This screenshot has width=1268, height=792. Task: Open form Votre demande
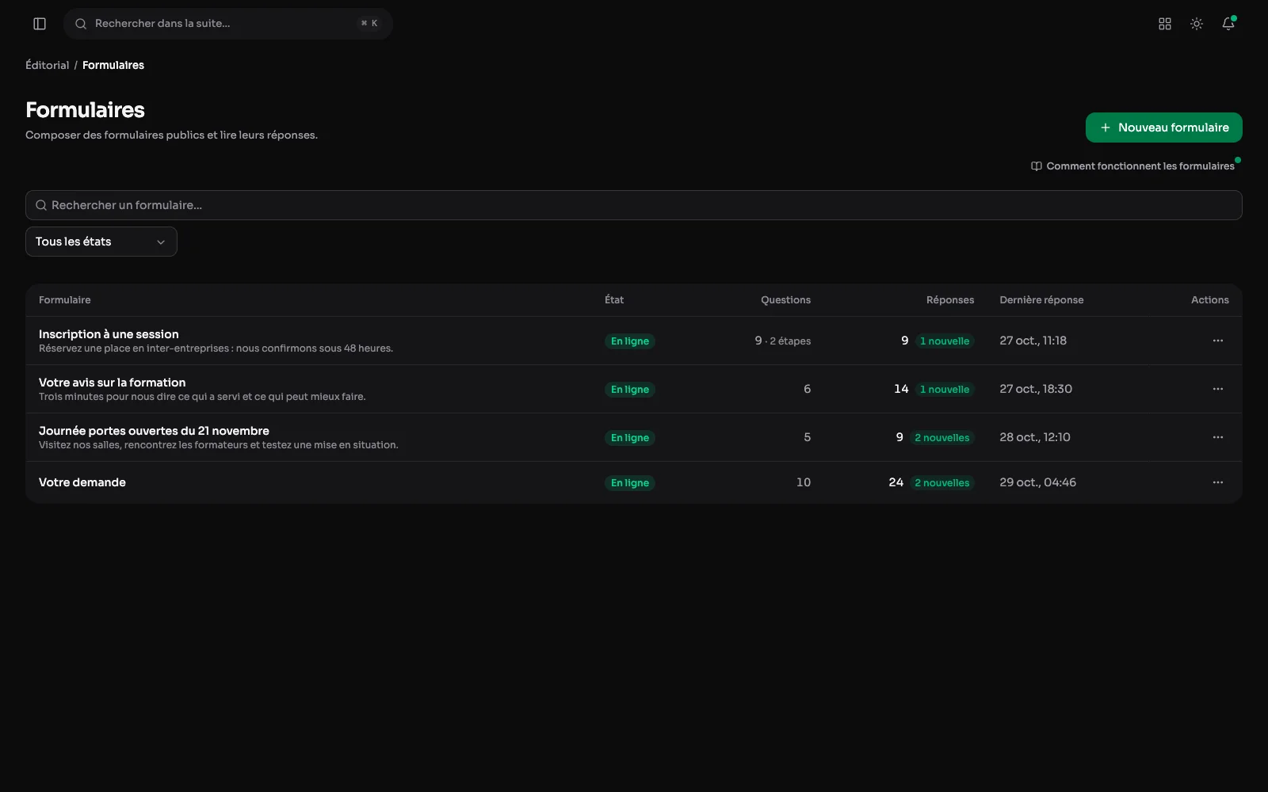82,482
